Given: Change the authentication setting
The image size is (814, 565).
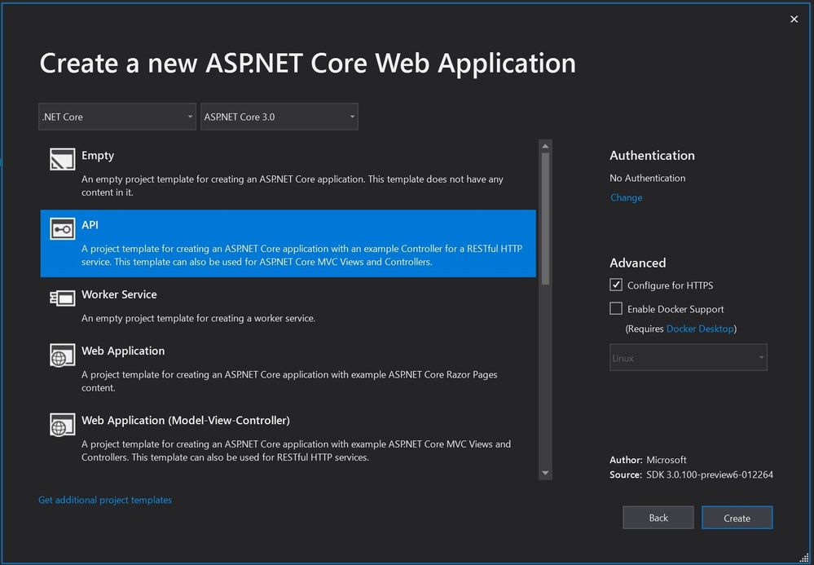Looking at the screenshot, I should pyautogui.click(x=626, y=197).
